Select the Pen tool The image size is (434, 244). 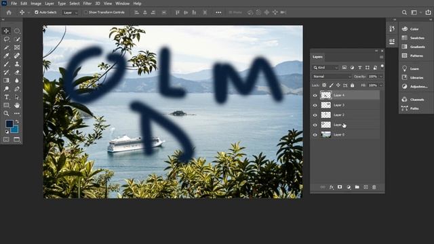pos(17,89)
